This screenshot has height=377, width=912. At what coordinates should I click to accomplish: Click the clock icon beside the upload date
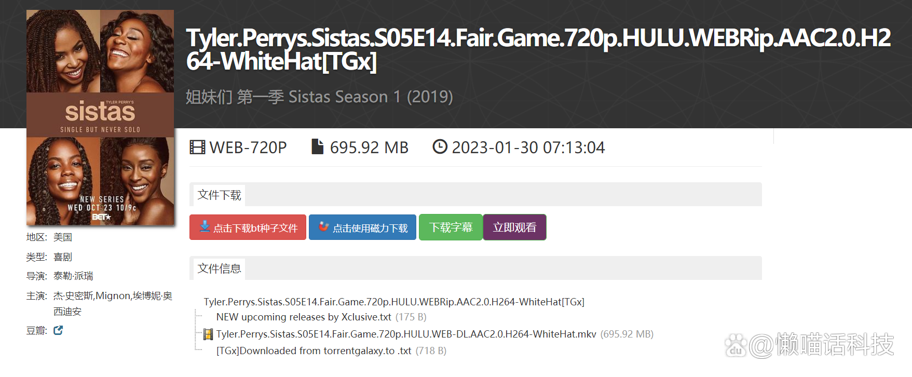[x=440, y=147]
